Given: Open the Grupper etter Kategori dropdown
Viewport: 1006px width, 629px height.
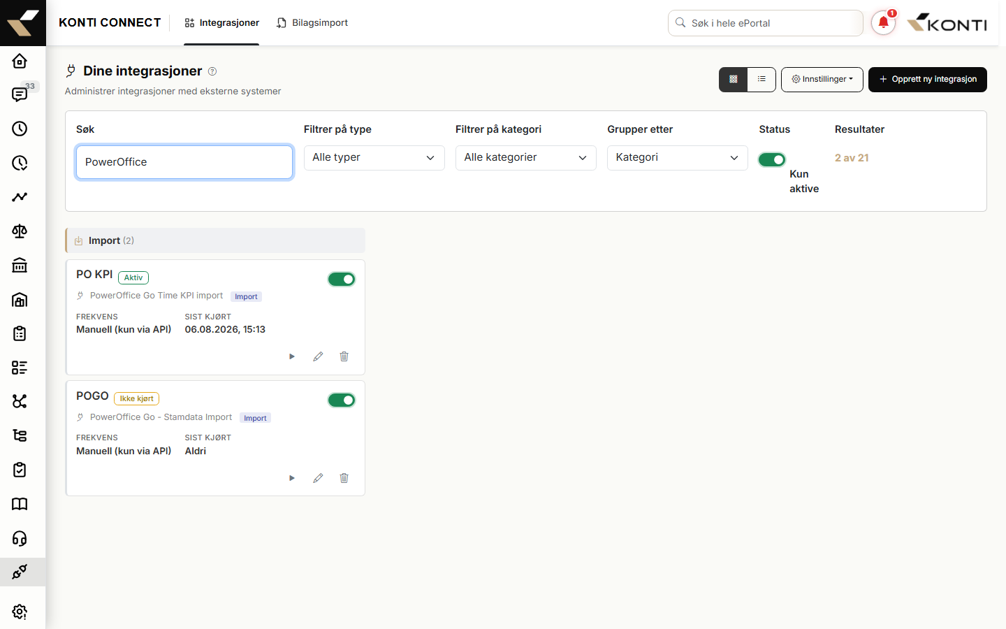Looking at the screenshot, I should click(x=677, y=158).
